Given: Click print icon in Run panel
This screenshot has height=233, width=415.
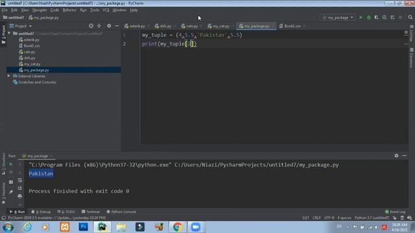Looking at the screenshot, I should coord(20,196).
